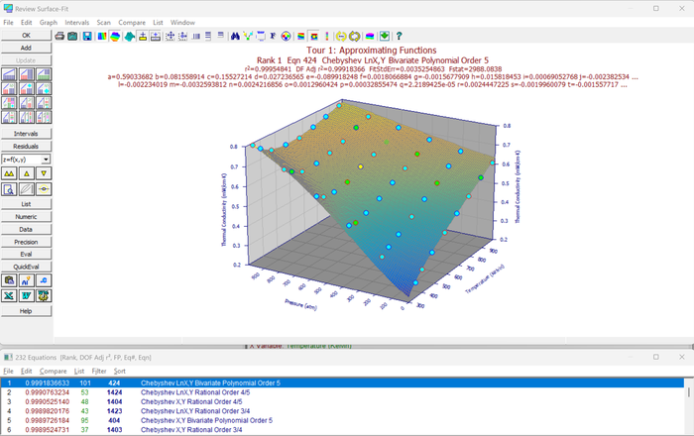Click the yellow circular rotate arrows icon
This screenshot has width=694, height=436.
355,37
